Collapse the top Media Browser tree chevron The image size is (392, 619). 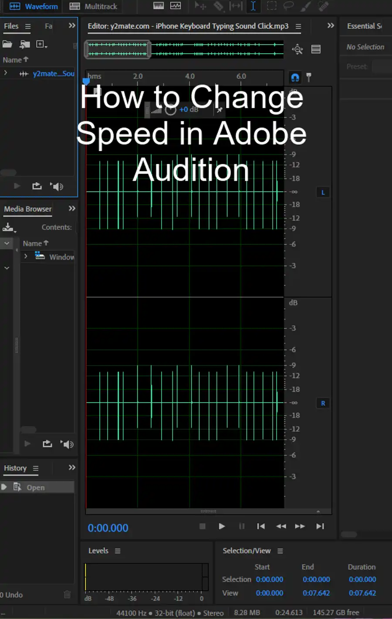tap(7, 243)
